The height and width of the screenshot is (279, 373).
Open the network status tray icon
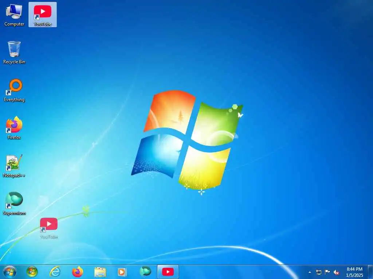[318, 272]
